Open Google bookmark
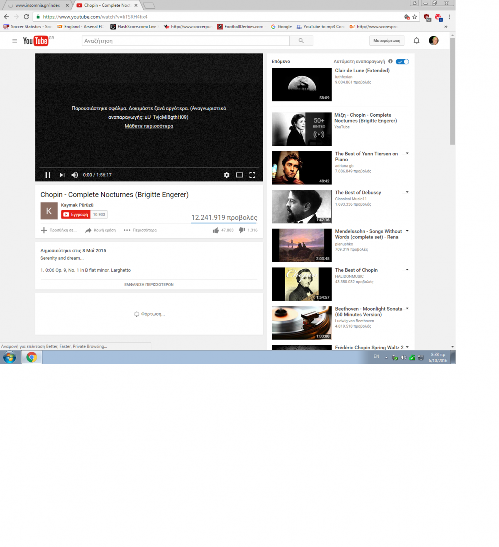This screenshot has height=547, width=499. point(282,27)
